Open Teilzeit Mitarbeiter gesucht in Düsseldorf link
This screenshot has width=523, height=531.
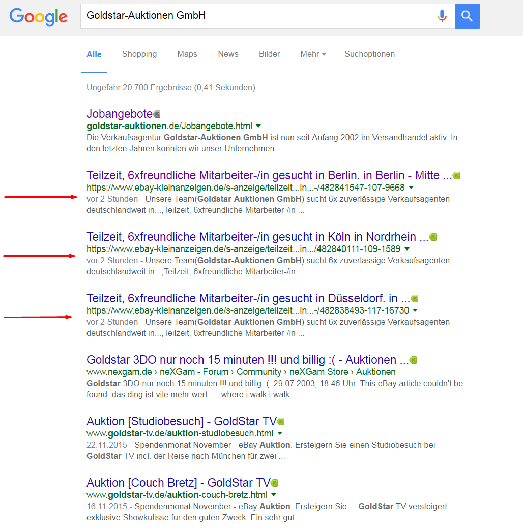pos(248,298)
